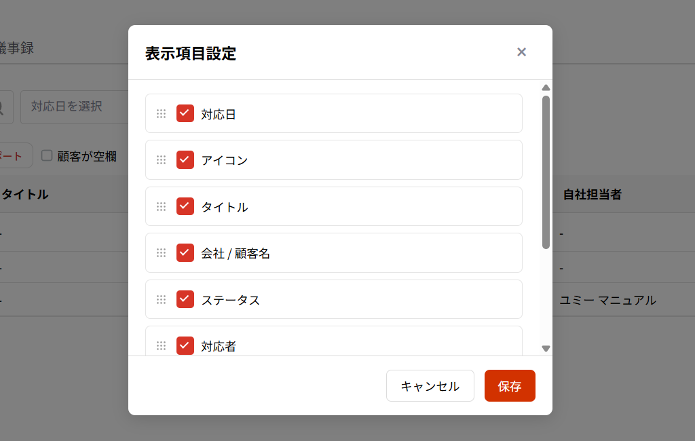The height and width of the screenshot is (441, 695).
Task: Toggle the ステータス checkbox off
Action: click(x=185, y=299)
